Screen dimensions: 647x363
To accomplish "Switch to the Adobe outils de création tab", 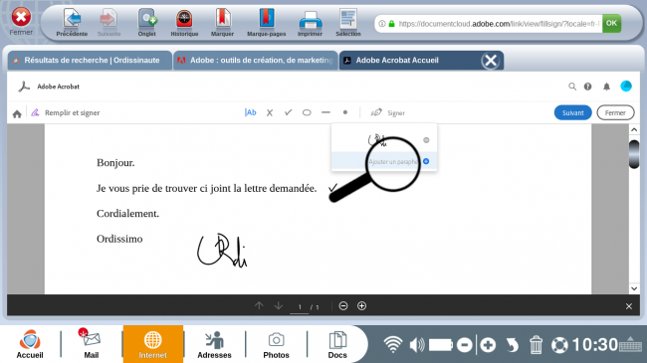I will (256, 61).
